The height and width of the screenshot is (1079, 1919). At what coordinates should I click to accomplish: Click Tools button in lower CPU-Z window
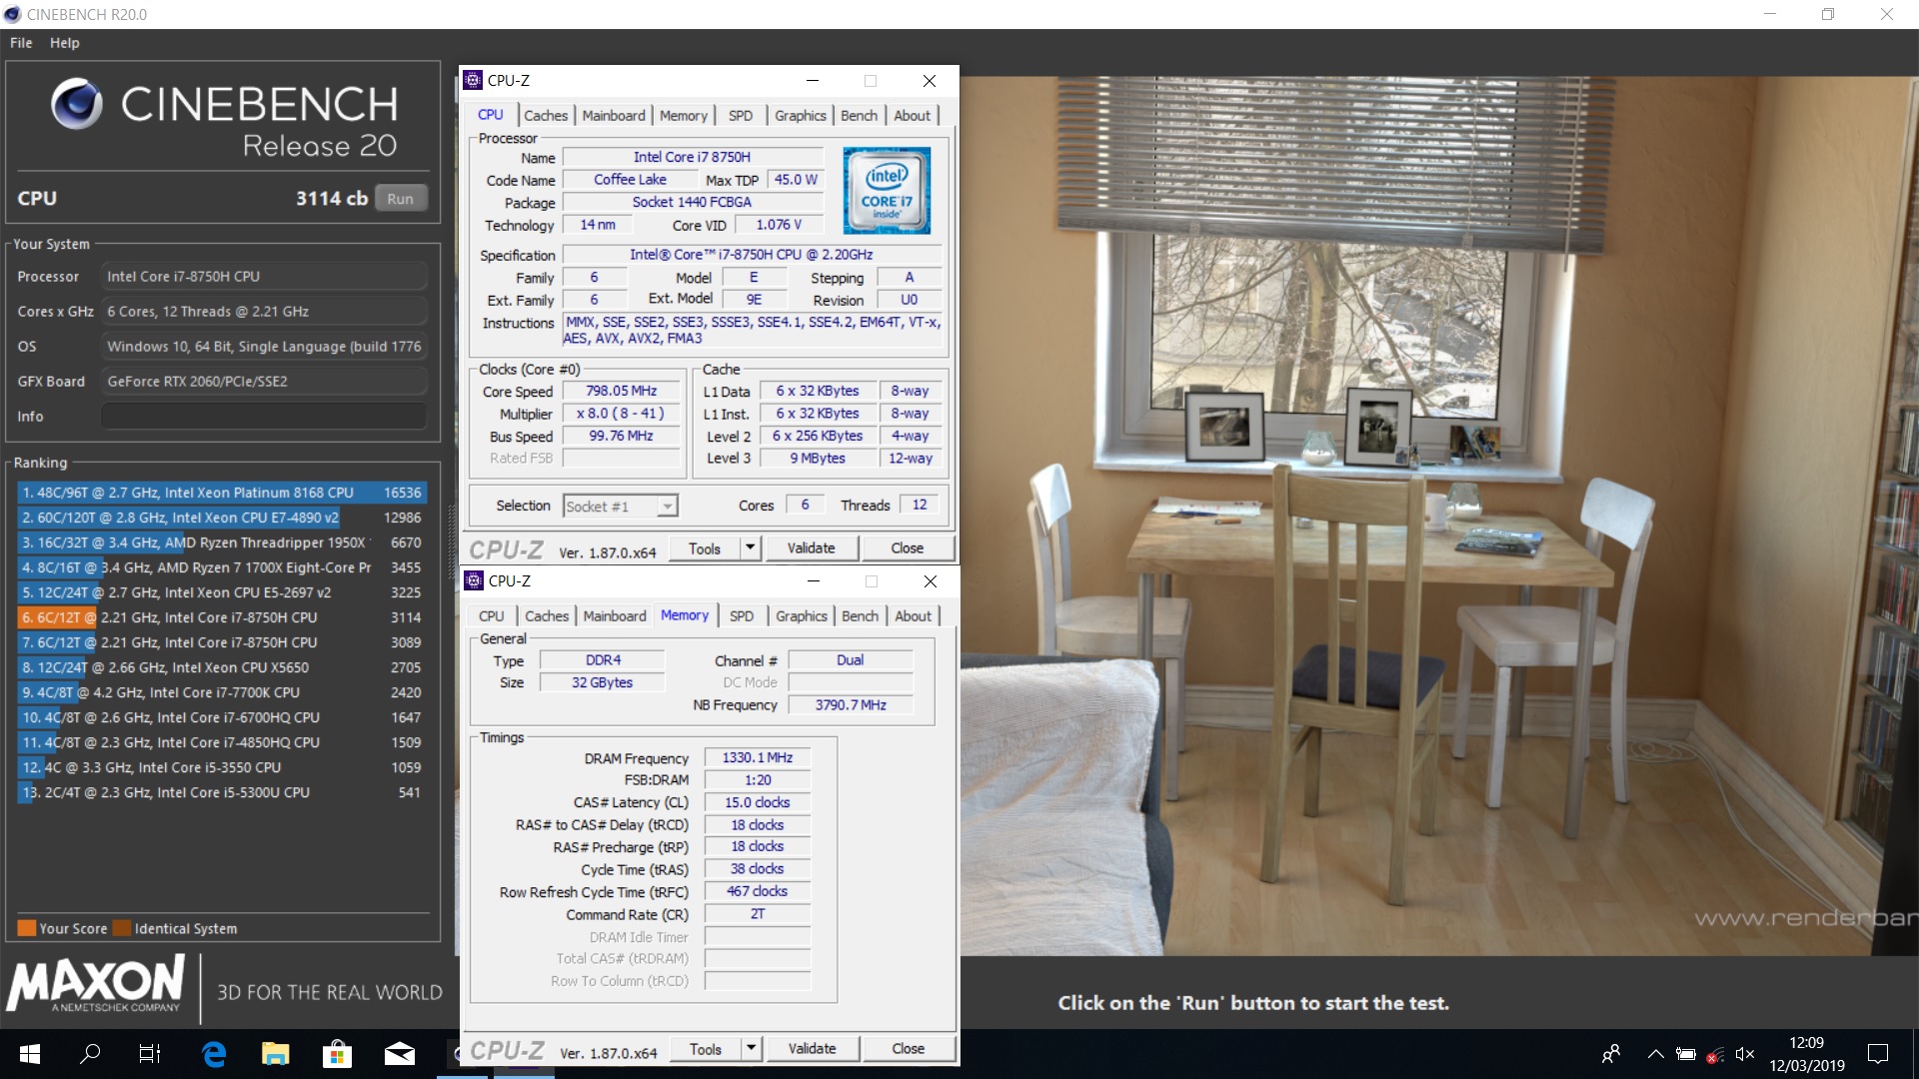(706, 1049)
